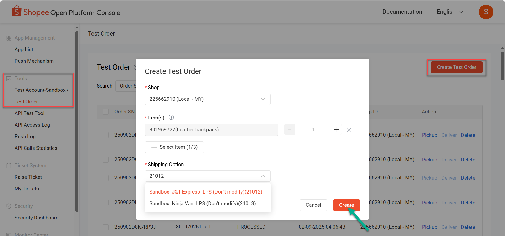This screenshot has height=236, width=505.
Task: Open the English language dropdown
Action: [x=450, y=12]
